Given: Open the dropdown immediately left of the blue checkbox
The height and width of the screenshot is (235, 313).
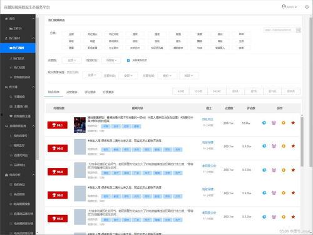Looking at the screenshot, I should [111, 60].
